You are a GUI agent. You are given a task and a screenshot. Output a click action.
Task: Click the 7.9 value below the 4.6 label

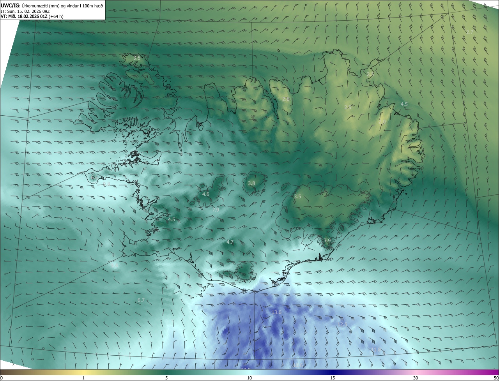point(216,210)
